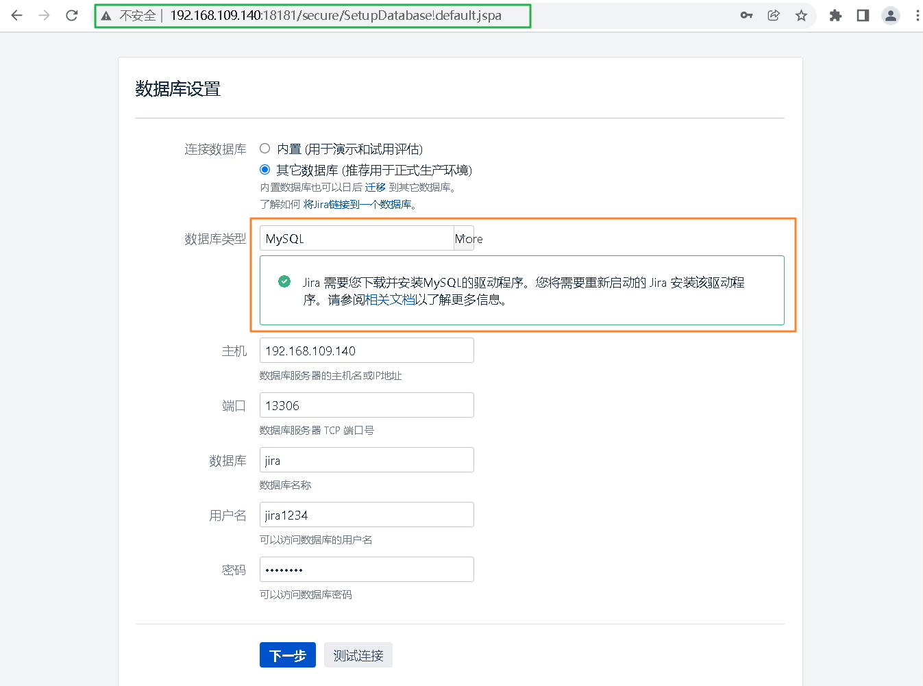The image size is (923, 686).
Task: Focus the password field
Action: (367, 570)
